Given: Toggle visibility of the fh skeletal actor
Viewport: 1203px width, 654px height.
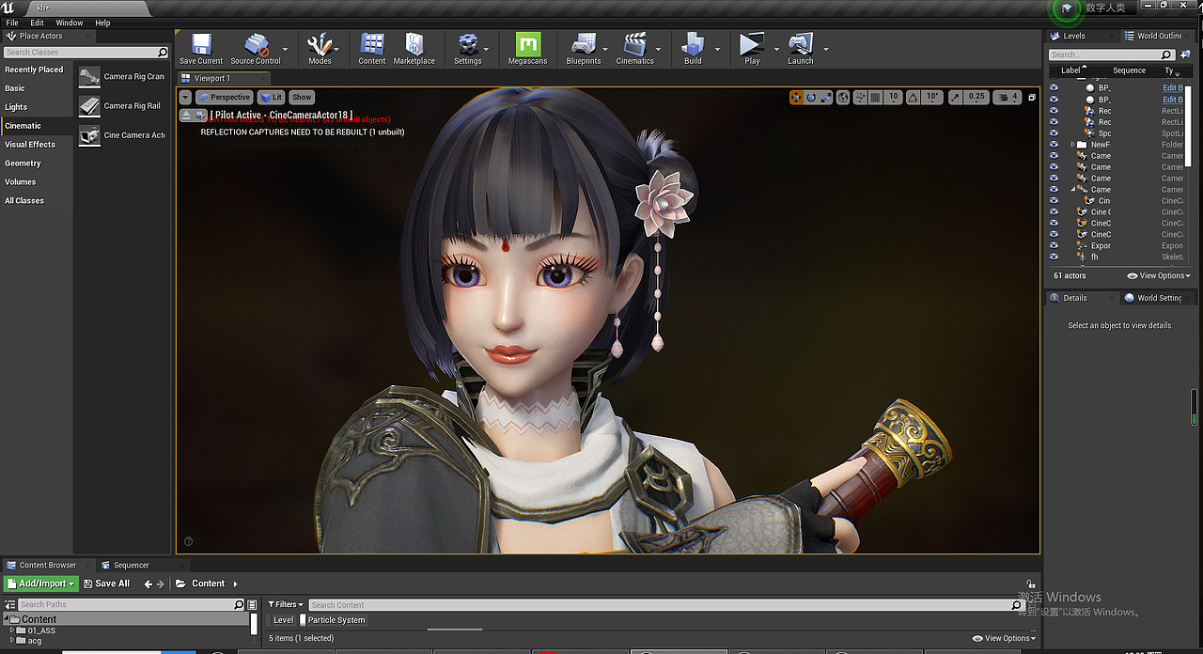Looking at the screenshot, I should click(1054, 256).
